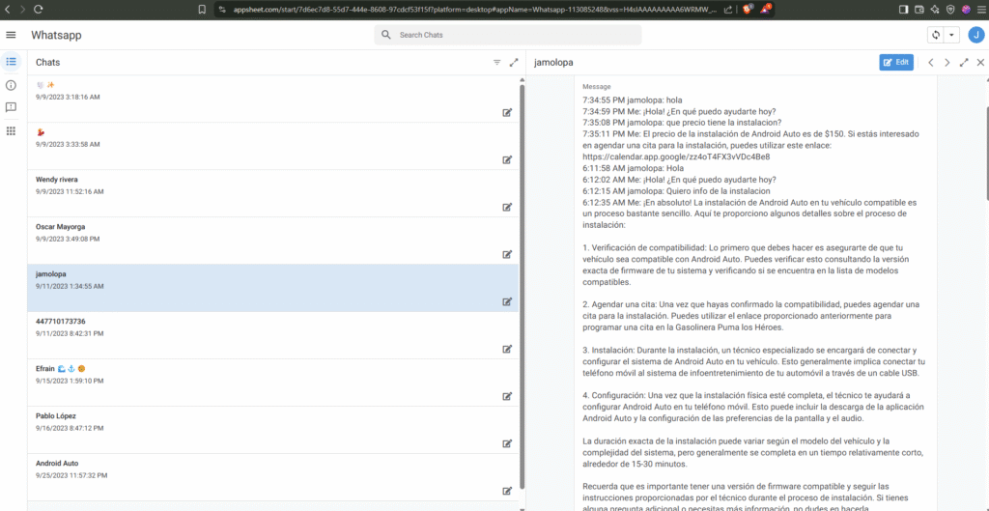Open the info (About) icon in sidebar
Viewport: 989px width, 511px height.
click(x=11, y=85)
